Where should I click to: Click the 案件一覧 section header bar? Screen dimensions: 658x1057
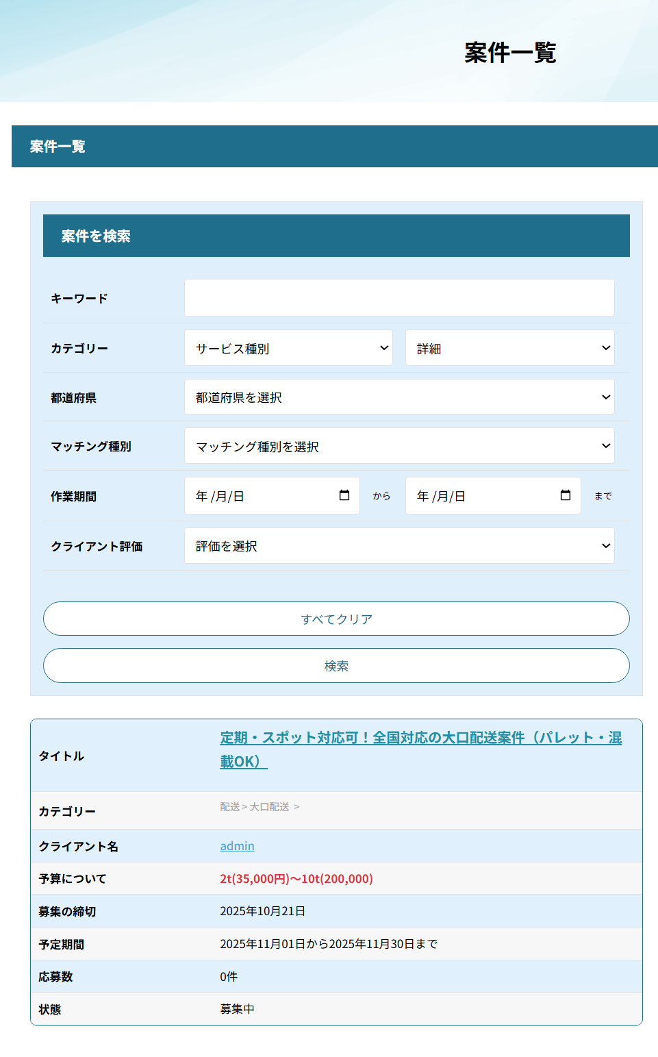(334, 147)
